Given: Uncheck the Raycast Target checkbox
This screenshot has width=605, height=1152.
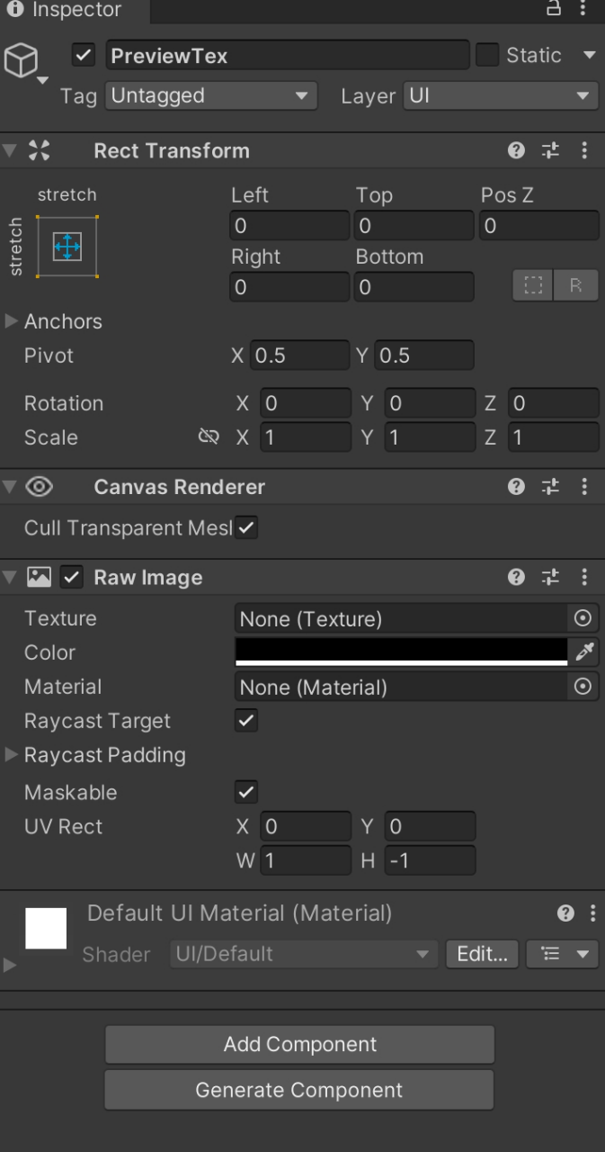Looking at the screenshot, I should (x=246, y=721).
